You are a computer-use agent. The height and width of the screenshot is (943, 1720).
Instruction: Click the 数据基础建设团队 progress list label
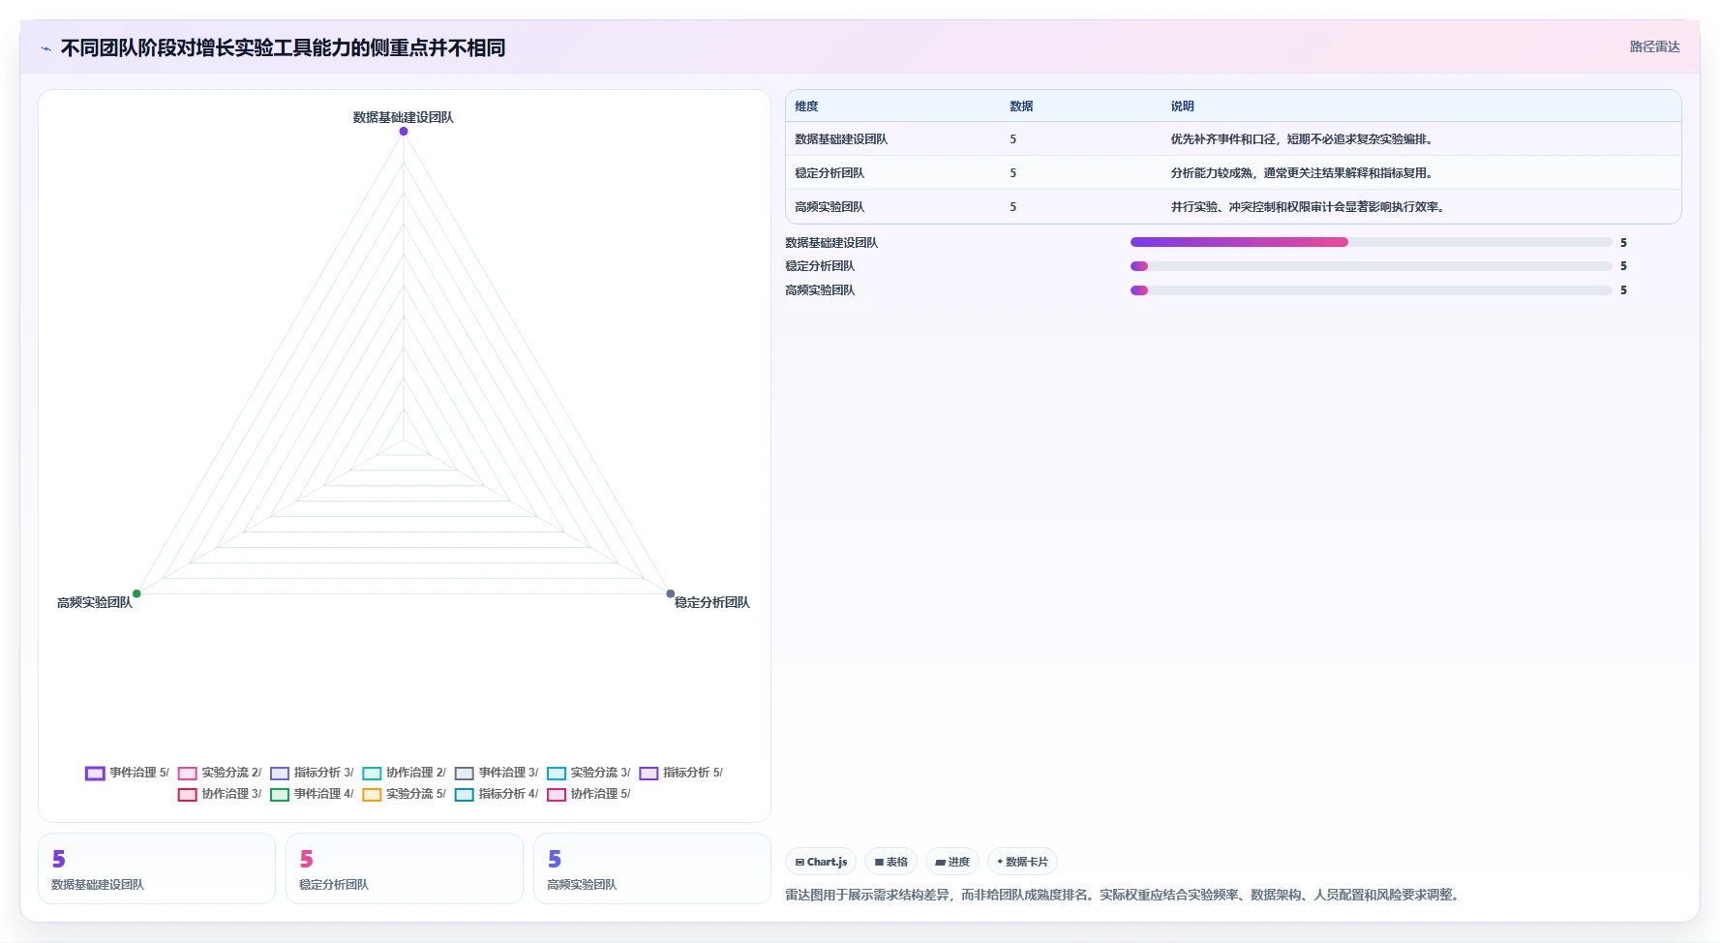(831, 243)
